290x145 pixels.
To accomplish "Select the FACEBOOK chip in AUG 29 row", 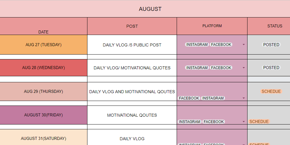I will (x=189, y=98).
